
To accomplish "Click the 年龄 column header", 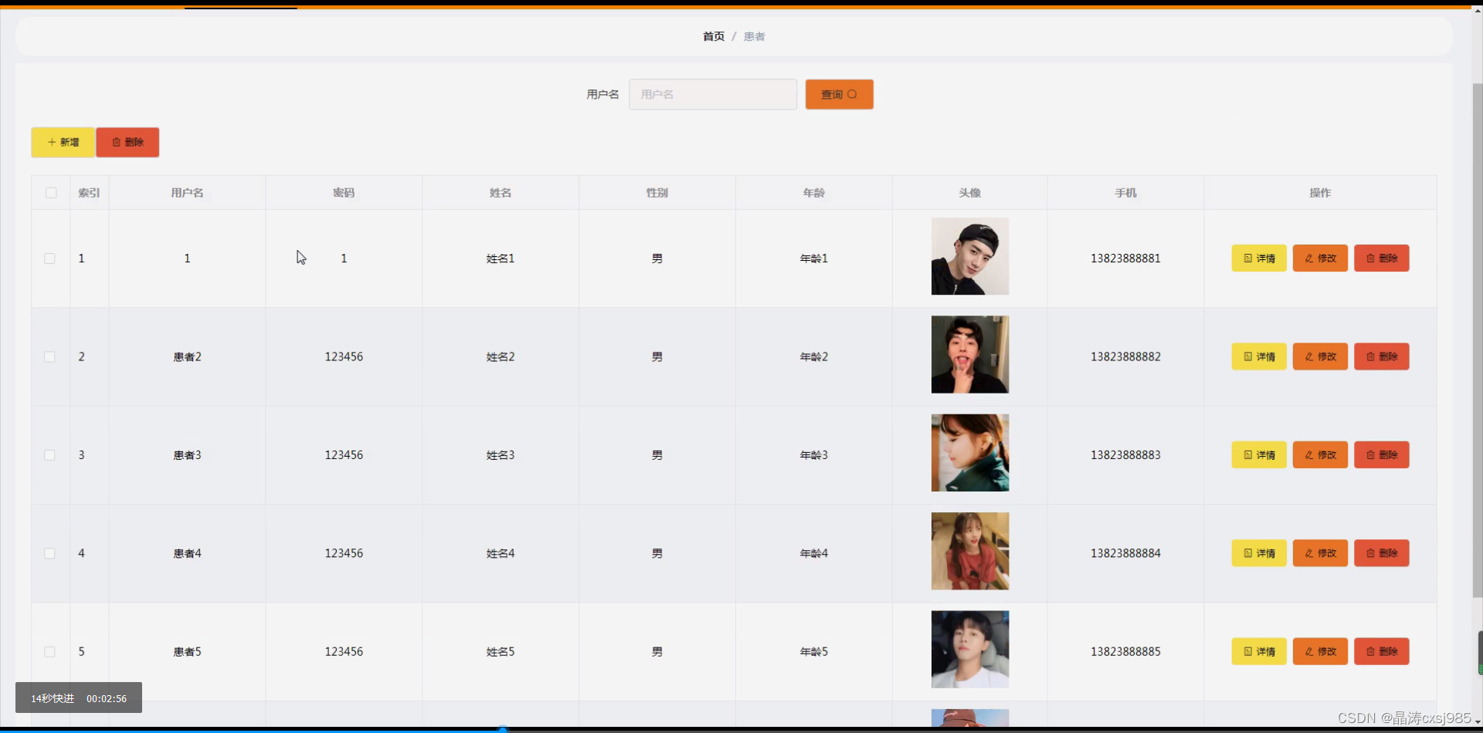I will (x=814, y=193).
